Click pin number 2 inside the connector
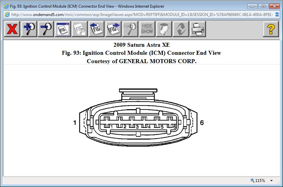 [125, 127]
